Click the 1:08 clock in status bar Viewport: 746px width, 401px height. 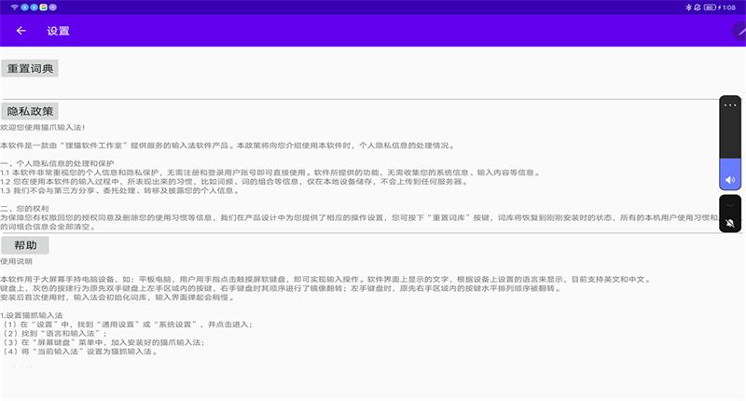tap(728, 6)
